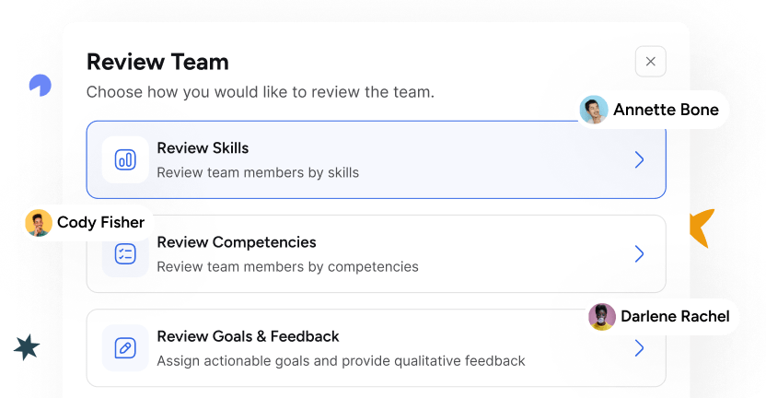Open Review Goals & Feedback chevron arrow
Viewport: 766px width, 398px height.
point(639,348)
